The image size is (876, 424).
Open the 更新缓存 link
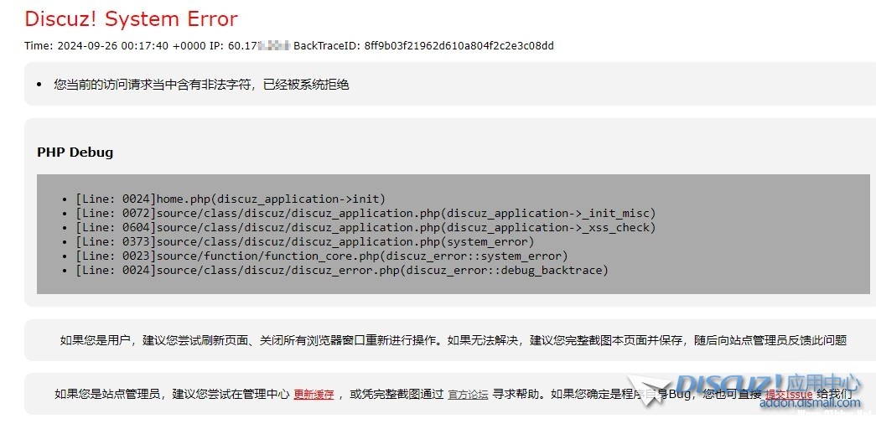pyautogui.click(x=314, y=395)
